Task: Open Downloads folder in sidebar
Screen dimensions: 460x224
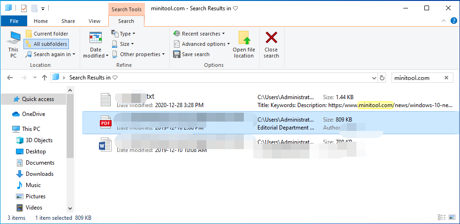Action: click(35, 174)
